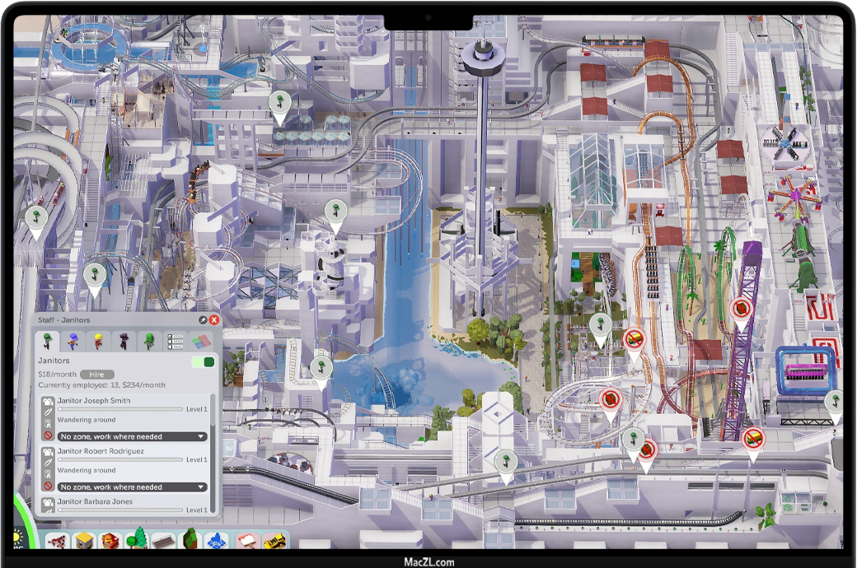Follow Janitor Joseph Smith with camera icon

(48, 401)
